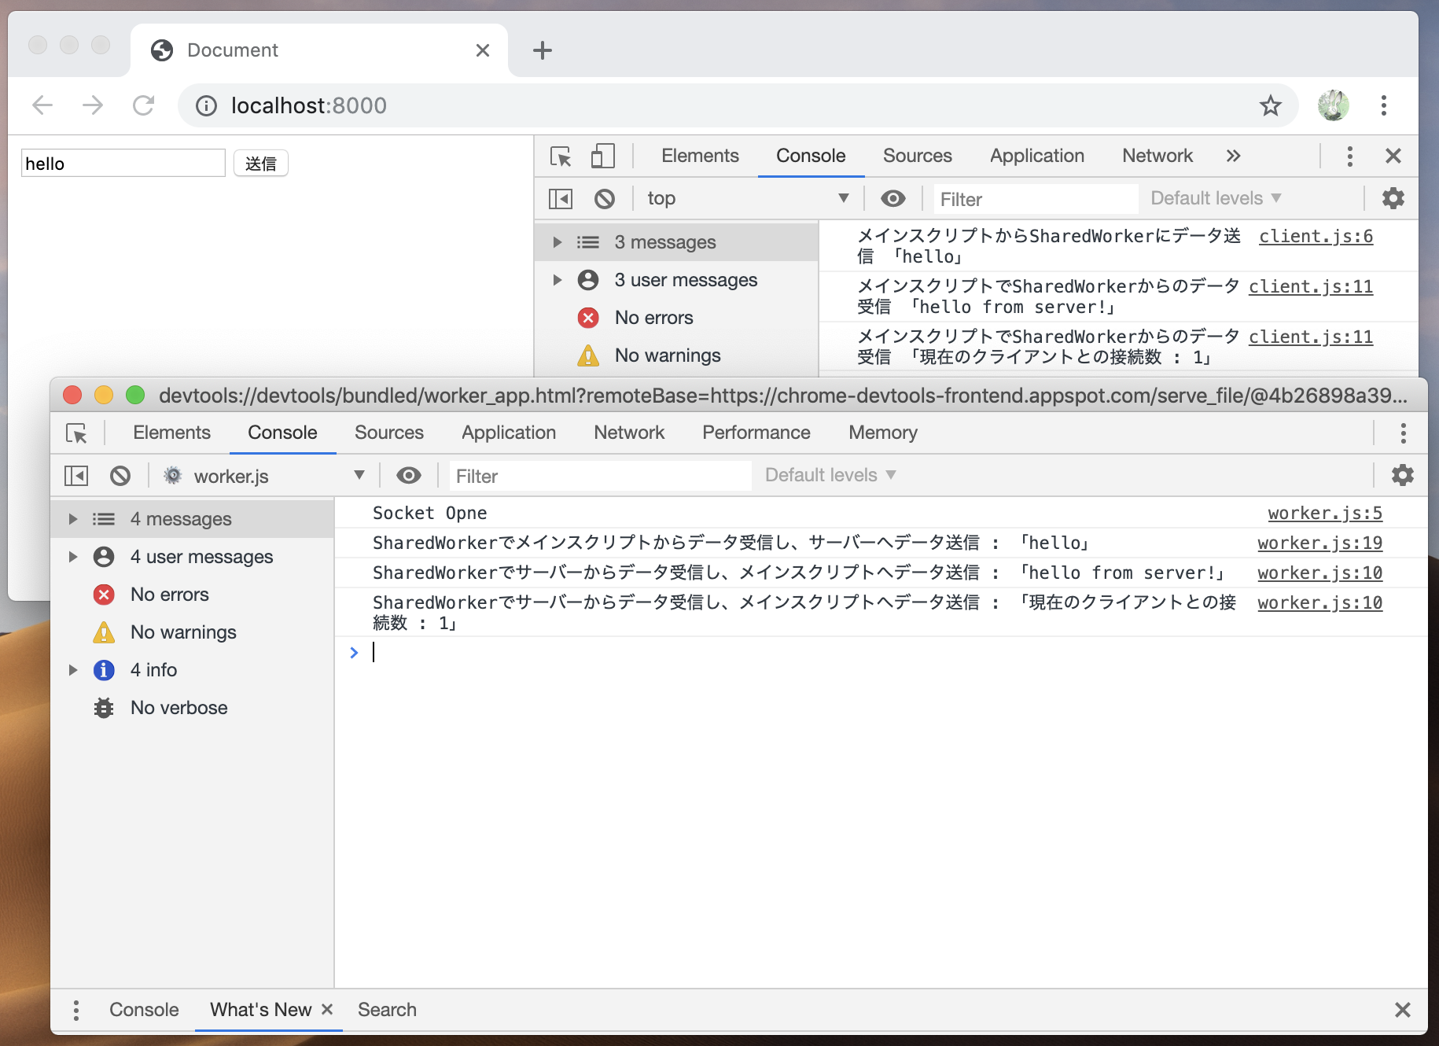This screenshot has width=1439, height=1046.
Task: Open drawer three-dot menu at bottom
Action: (x=75, y=1010)
